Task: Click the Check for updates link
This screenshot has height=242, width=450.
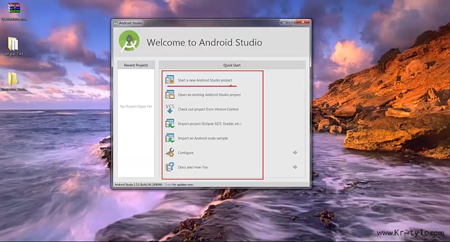Action: pos(168,185)
